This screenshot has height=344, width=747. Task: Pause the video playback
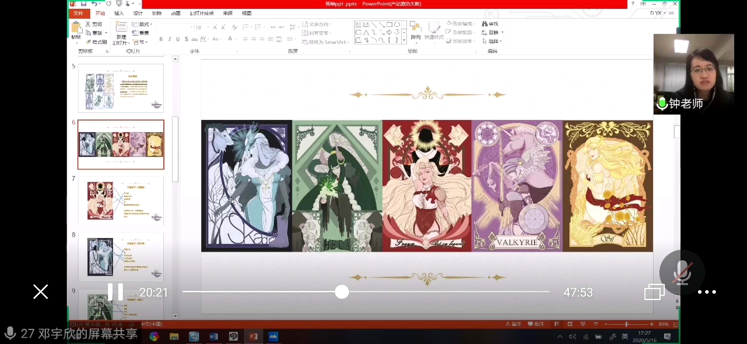click(x=115, y=292)
